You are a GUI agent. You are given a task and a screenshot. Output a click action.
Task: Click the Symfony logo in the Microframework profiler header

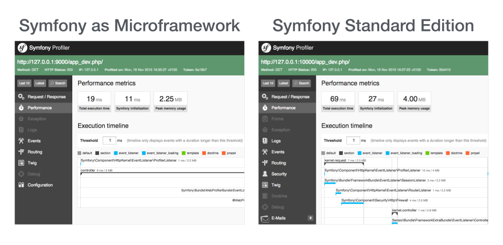tap(23, 48)
